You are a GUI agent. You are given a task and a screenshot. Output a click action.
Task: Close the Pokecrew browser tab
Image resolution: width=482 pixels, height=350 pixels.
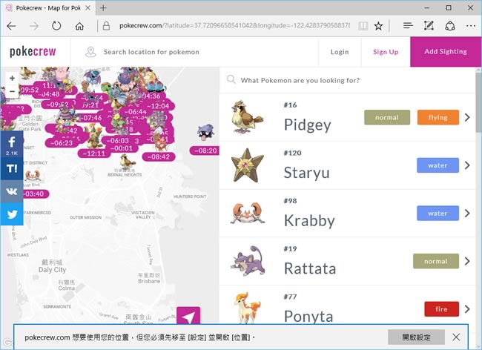88,8
